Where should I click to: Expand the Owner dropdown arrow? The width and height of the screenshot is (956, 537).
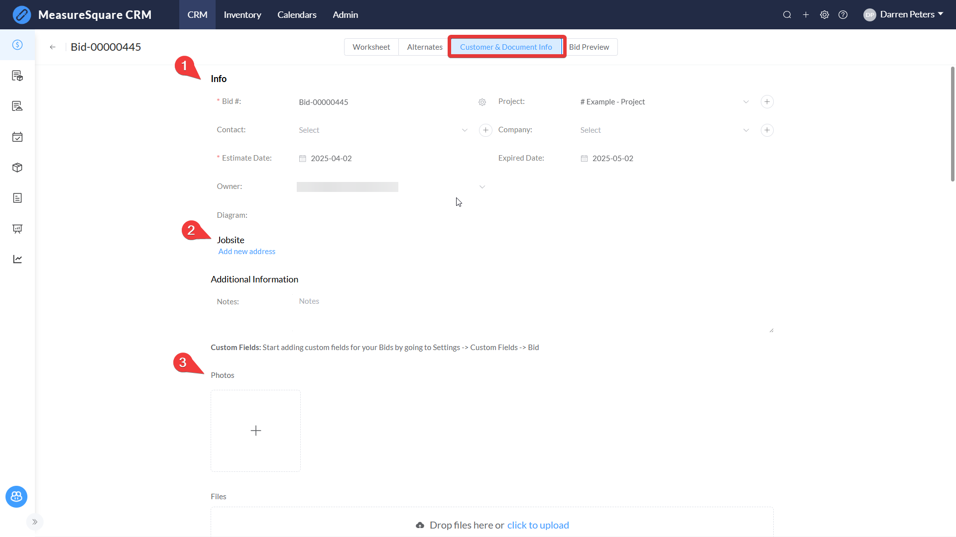(482, 187)
